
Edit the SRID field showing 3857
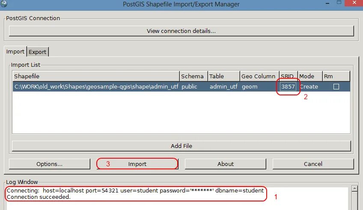pos(288,87)
